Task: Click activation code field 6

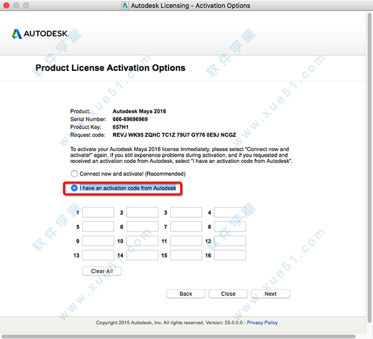Action: click(x=142, y=226)
